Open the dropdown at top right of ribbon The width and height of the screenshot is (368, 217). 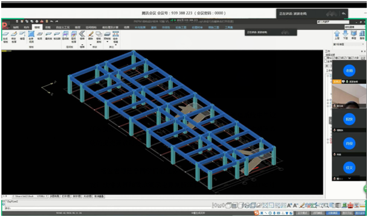click(x=355, y=27)
